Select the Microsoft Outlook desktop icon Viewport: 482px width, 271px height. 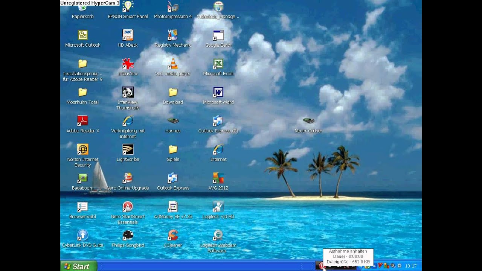(x=82, y=35)
